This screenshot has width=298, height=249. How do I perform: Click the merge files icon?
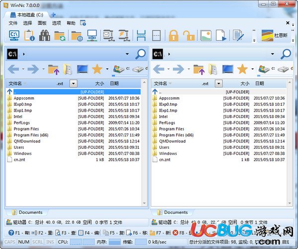pyautogui.click(x=156, y=36)
